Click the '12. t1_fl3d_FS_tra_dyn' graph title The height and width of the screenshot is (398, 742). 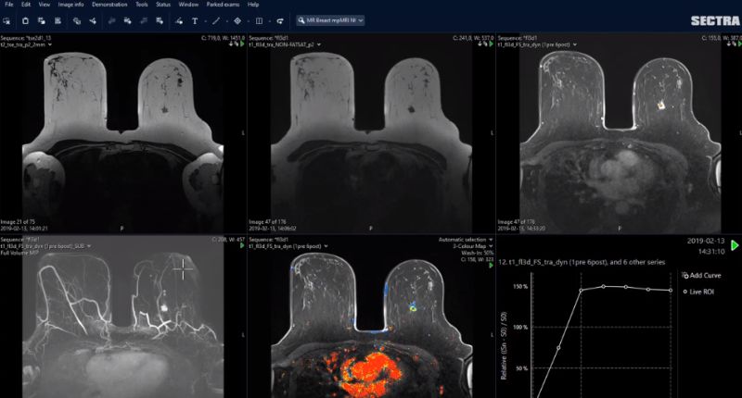pyautogui.click(x=582, y=262)
